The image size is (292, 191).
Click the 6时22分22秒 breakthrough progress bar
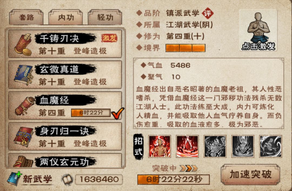tap(174, 179)
